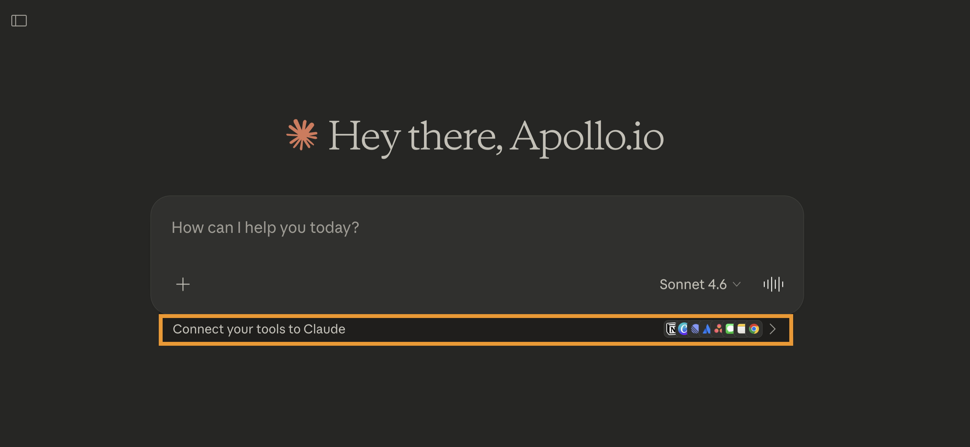Focus the "How can I help you today?" field

click(265, 228)
